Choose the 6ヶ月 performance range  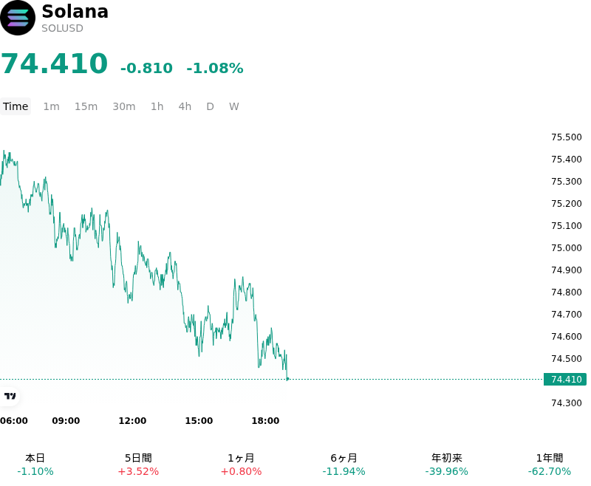point(344,465)
